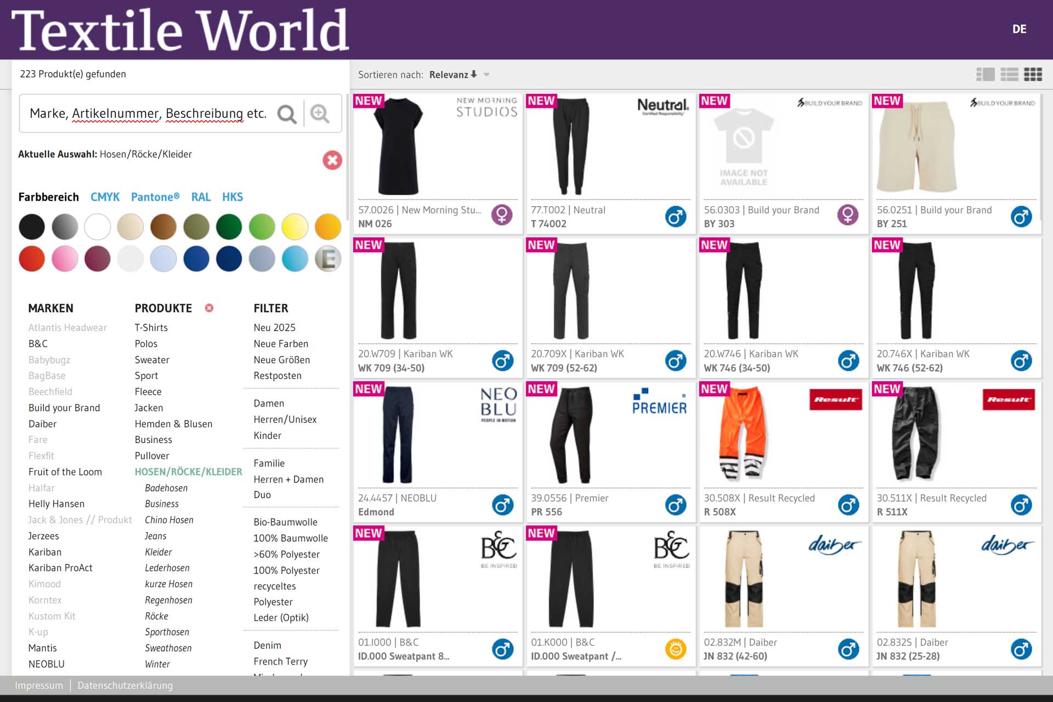Filter by brand Kariban ProAct
Viewport: 1053px width, 702px height.
pyautogui.click(x=60, y=568)
